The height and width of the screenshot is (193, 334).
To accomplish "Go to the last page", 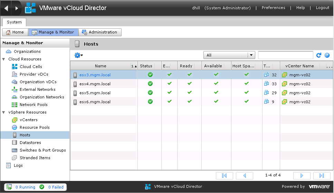I will (x=322, y=176).
